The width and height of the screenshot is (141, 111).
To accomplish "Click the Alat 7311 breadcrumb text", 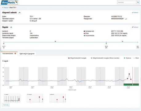I will pyautogui.click(x=13, y=8).
